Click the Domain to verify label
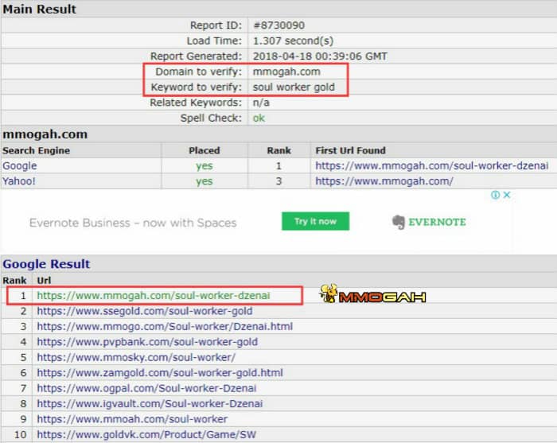 pyautogui.click(x=199, y=72)
